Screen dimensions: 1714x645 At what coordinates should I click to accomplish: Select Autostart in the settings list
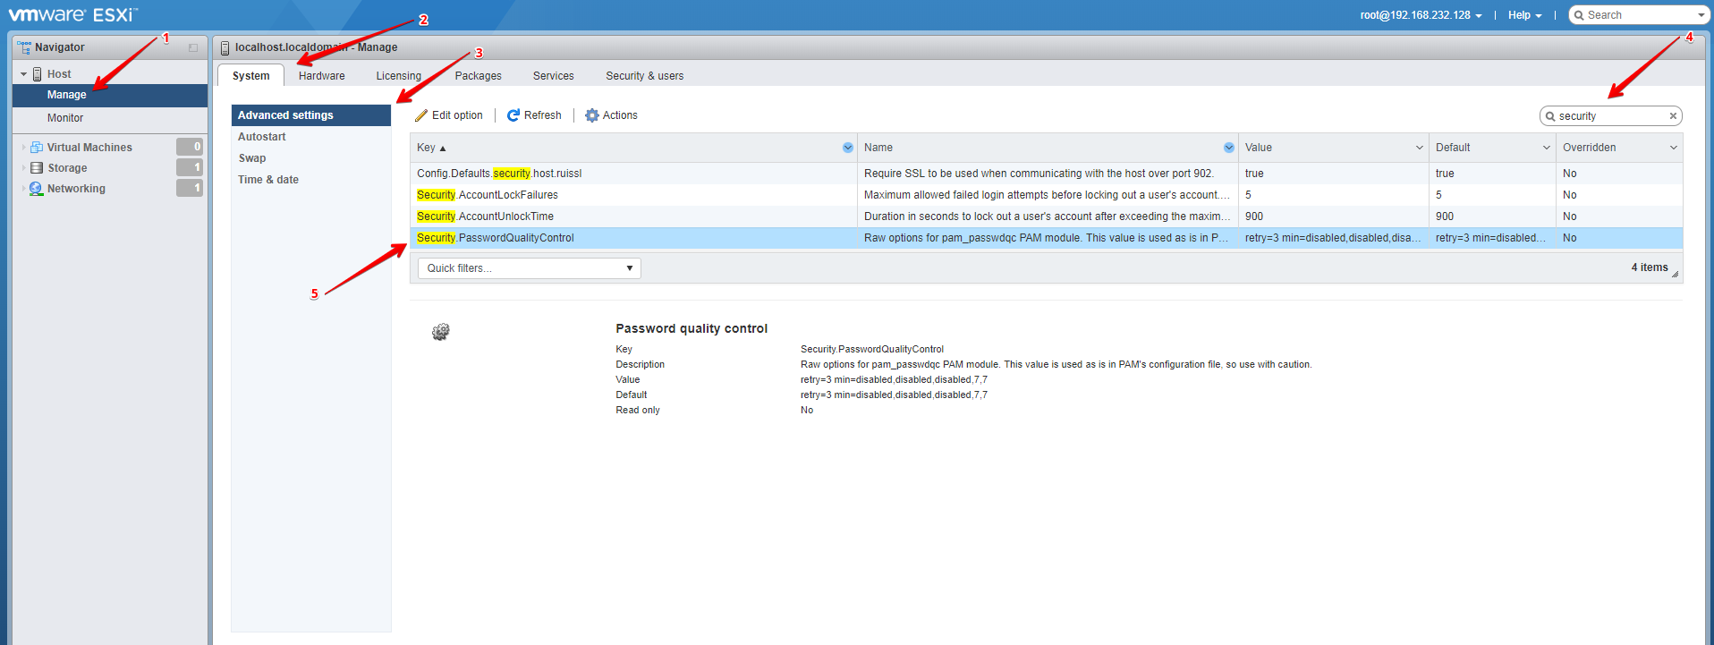pyautogui.click(x=262, y=137)
